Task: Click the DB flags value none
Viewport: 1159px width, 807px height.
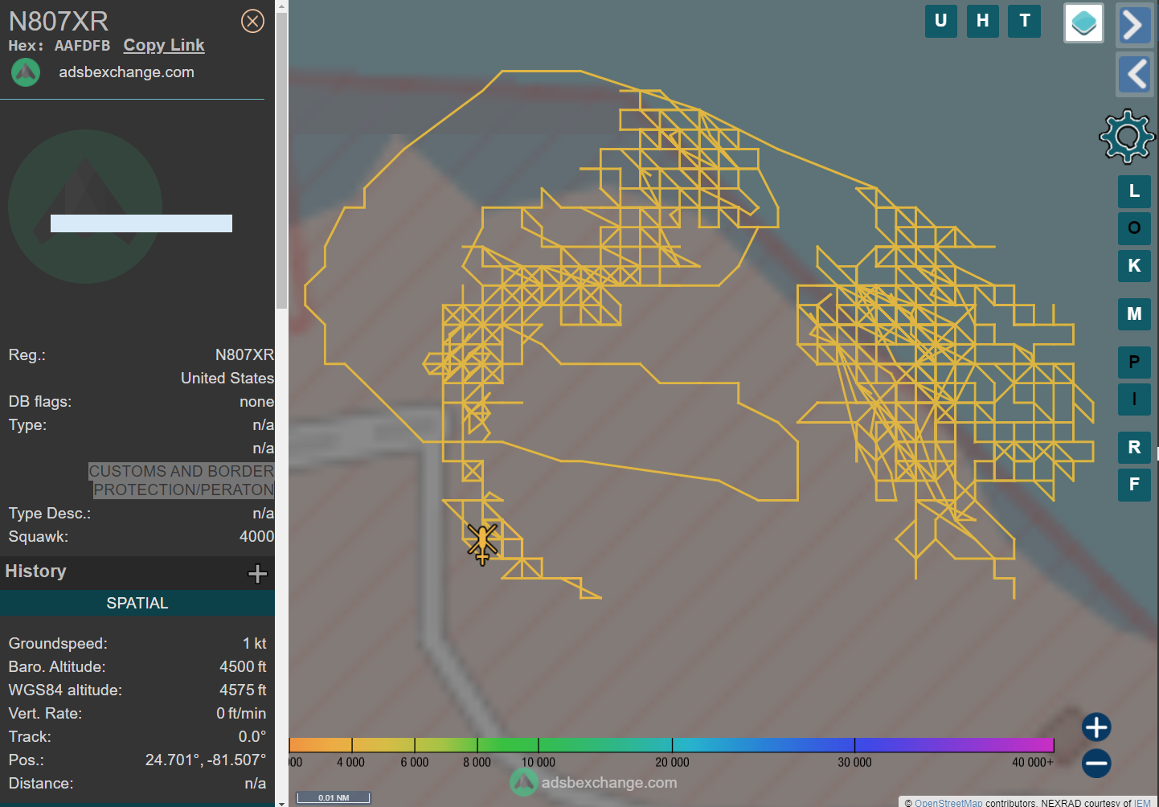Action: tap(256, 401)
